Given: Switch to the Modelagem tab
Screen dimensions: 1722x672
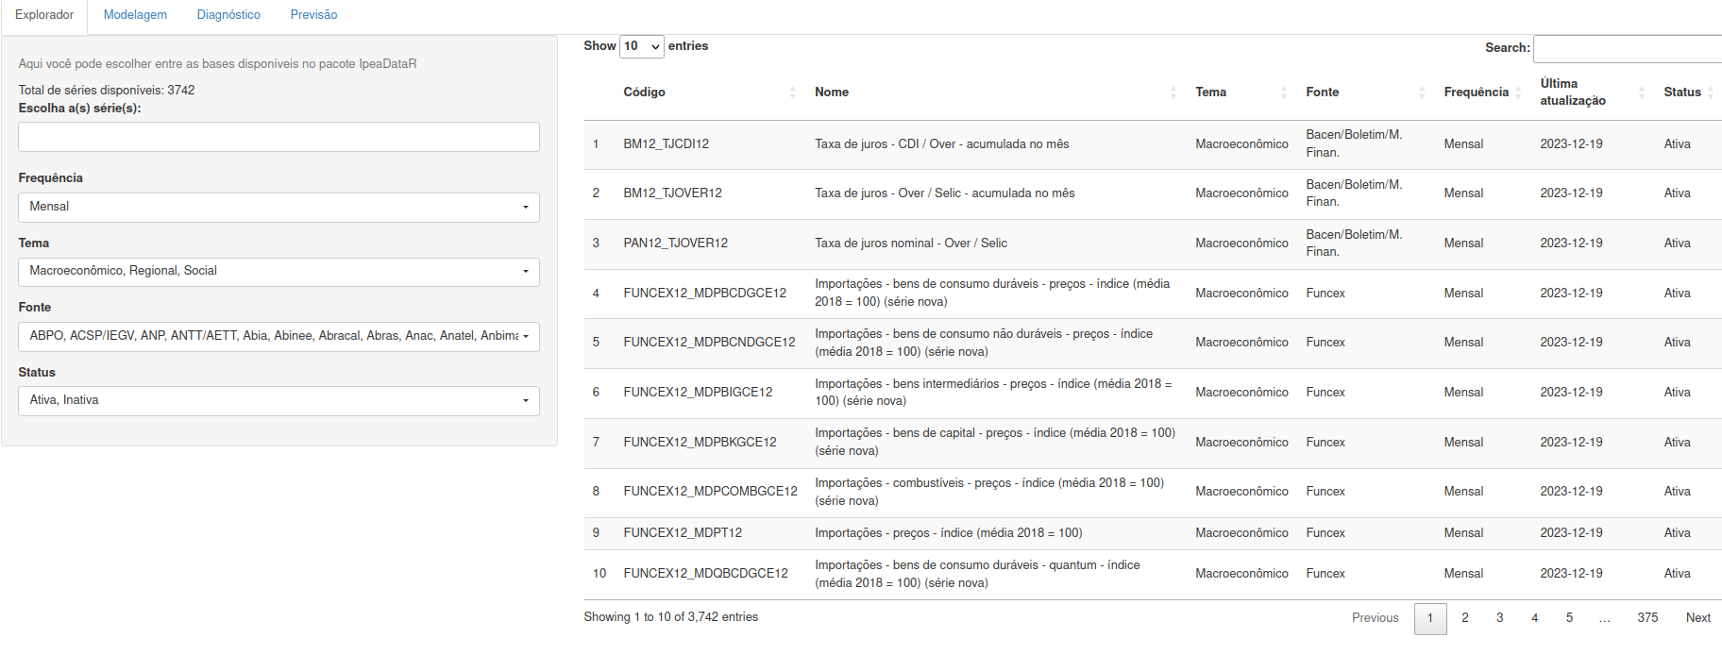Looking at the screenshot, I should click(x=135, y=15).
